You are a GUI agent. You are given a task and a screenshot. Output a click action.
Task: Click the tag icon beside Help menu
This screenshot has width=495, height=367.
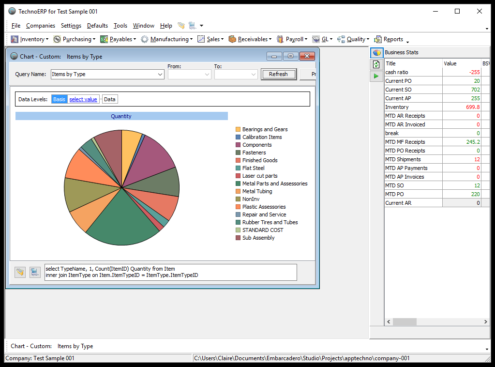(181, 26)
